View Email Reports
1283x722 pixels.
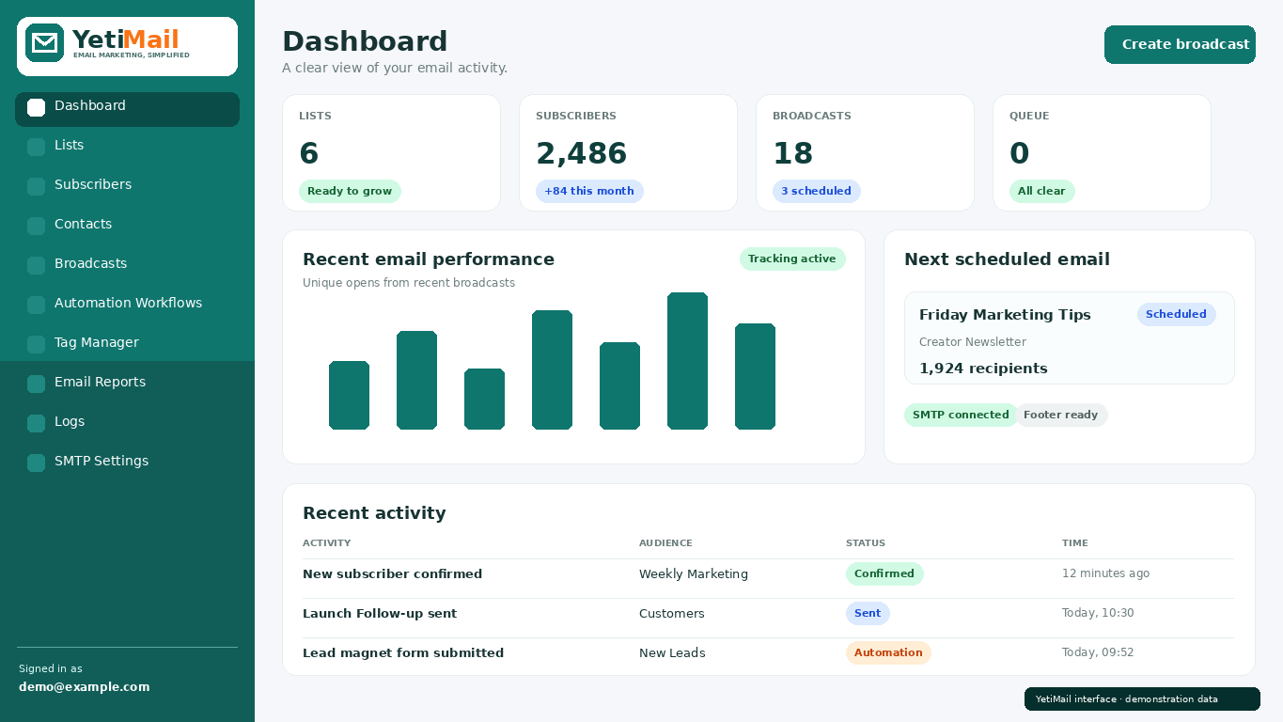[x=127, y=384]
